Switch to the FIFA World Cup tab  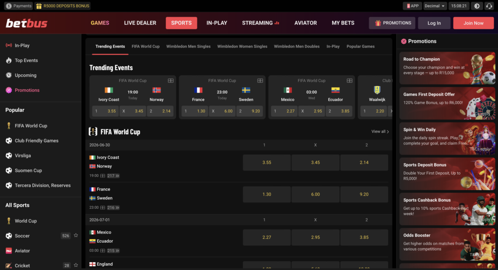point(145,46)
